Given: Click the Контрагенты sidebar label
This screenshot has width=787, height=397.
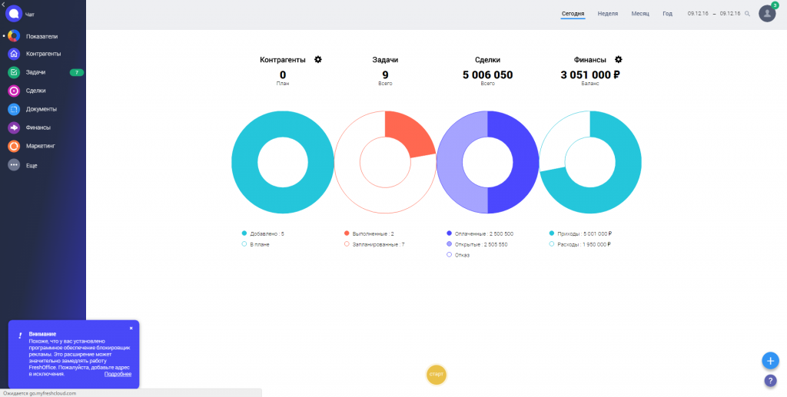Looking at the screenshot, I should point(43,54).
